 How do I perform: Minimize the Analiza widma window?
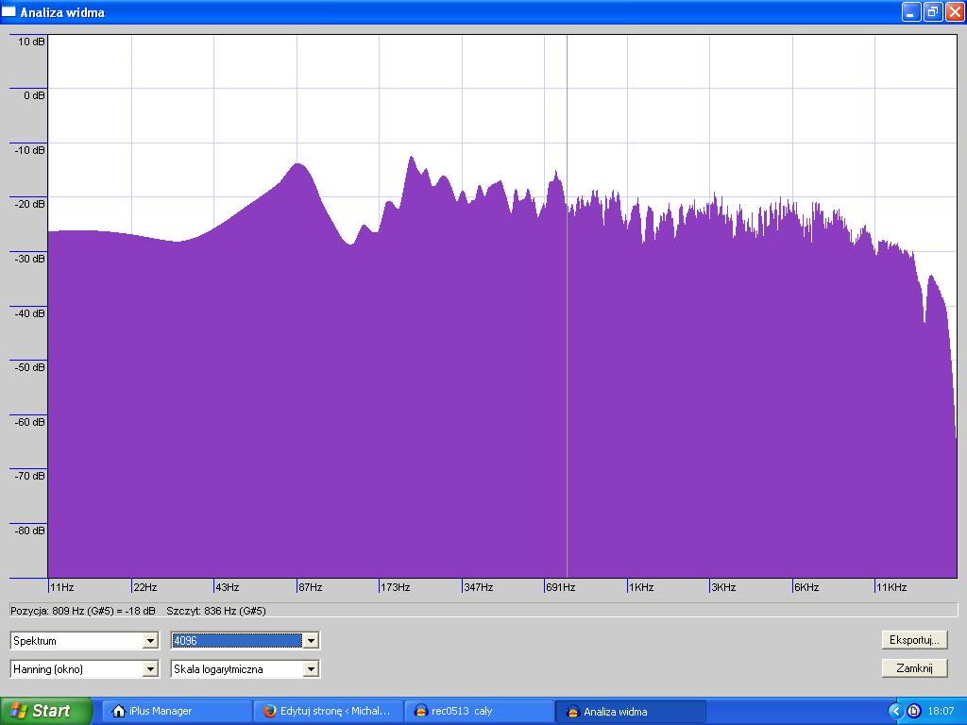coord(910,12)
